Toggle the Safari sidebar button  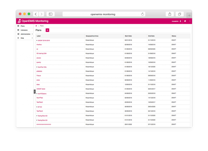(50, 14)
